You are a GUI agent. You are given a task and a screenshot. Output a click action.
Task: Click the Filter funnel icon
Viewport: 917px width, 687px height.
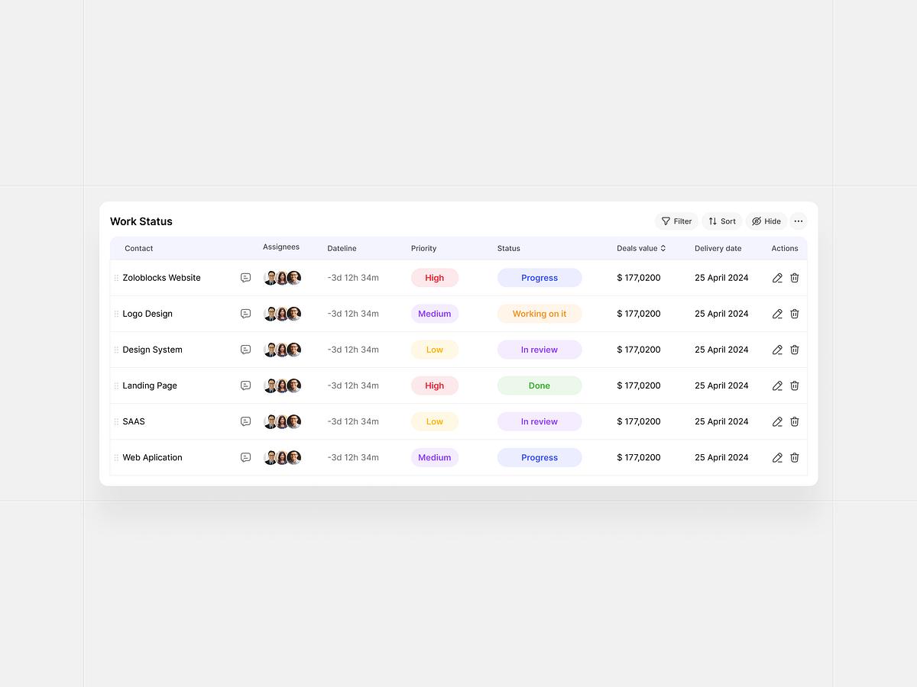coord(666,221)
